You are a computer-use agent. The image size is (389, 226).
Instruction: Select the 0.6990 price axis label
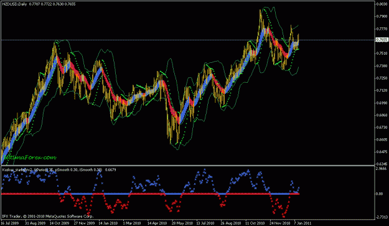click(382, 103)
